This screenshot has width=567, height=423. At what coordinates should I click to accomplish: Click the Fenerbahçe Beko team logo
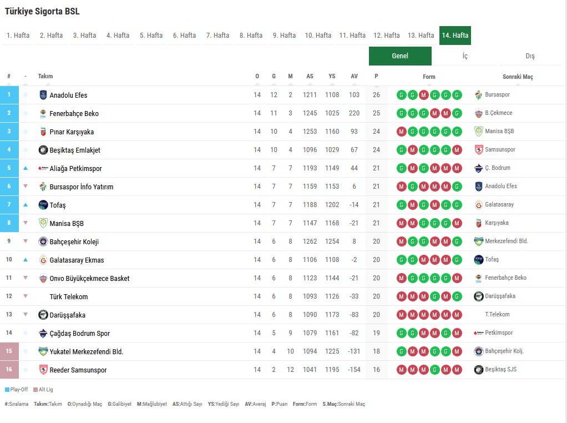coord(43,113)
